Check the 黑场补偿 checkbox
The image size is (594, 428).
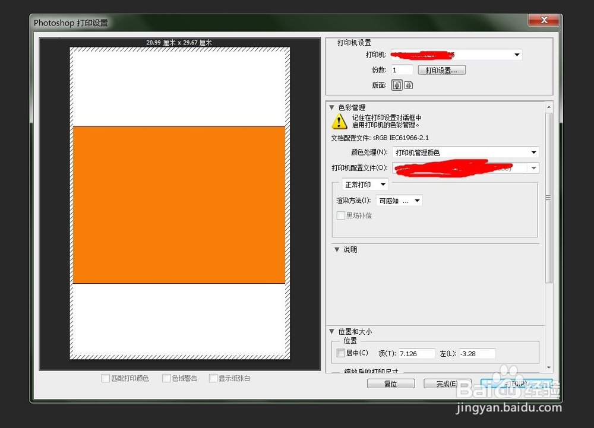click(340, 215)
